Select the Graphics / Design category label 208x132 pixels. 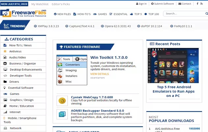click(x=22, y=100)
